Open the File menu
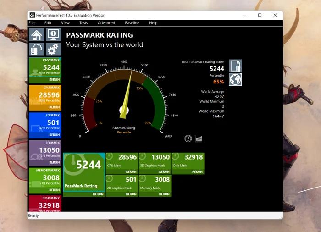321x232 pixels. (32, 23)
